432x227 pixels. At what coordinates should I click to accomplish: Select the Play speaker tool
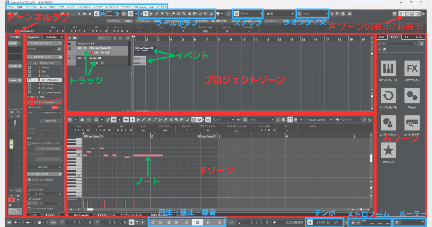206,14
